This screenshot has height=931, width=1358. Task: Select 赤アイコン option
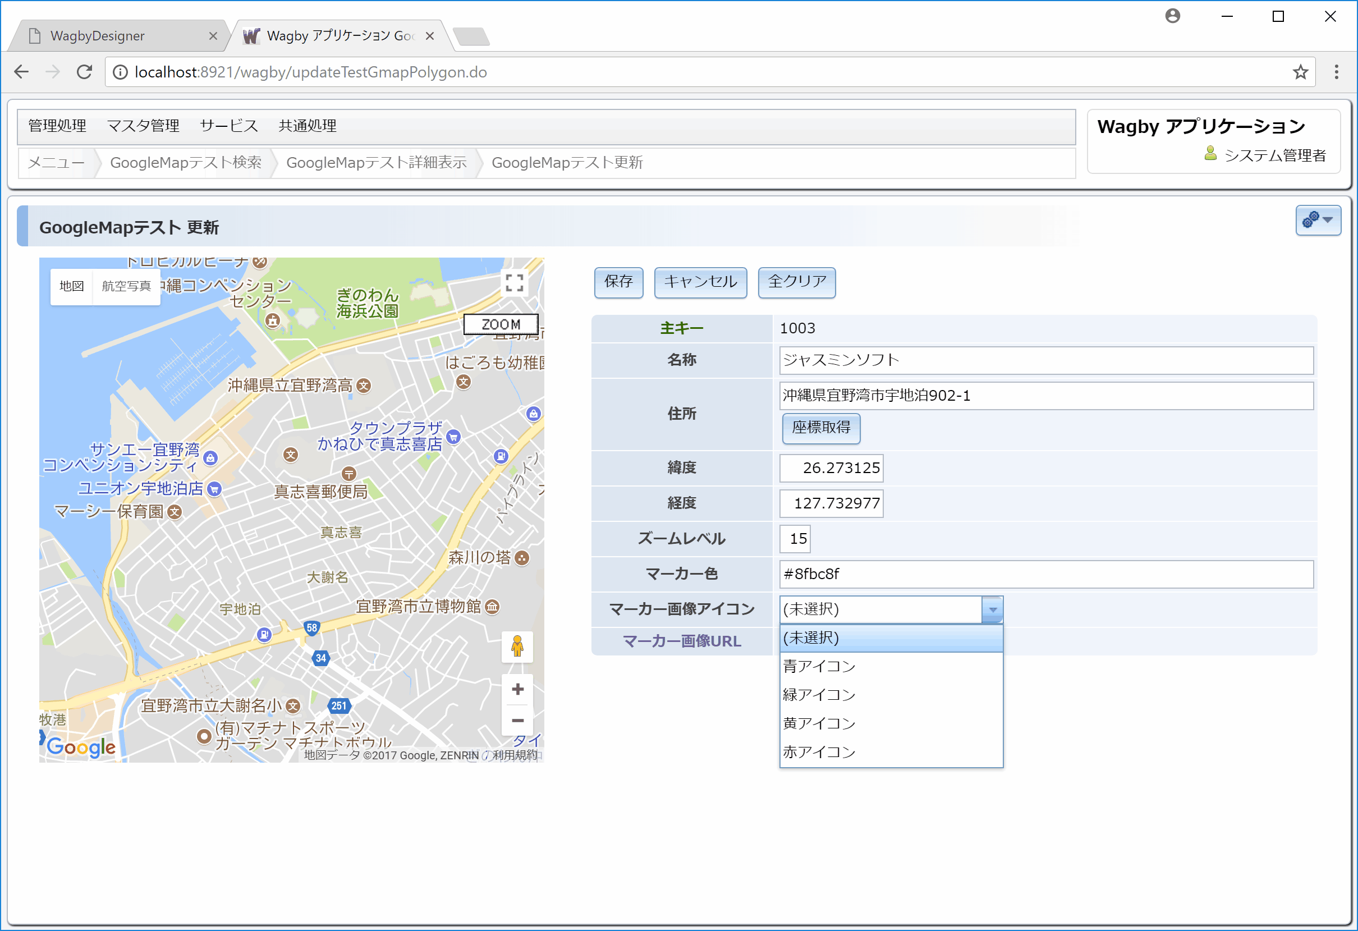(891, 752)
